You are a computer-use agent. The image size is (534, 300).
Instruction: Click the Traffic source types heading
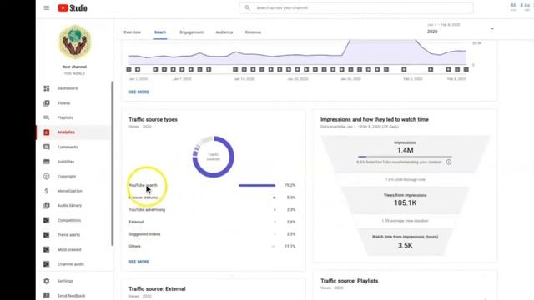(153, 120)
